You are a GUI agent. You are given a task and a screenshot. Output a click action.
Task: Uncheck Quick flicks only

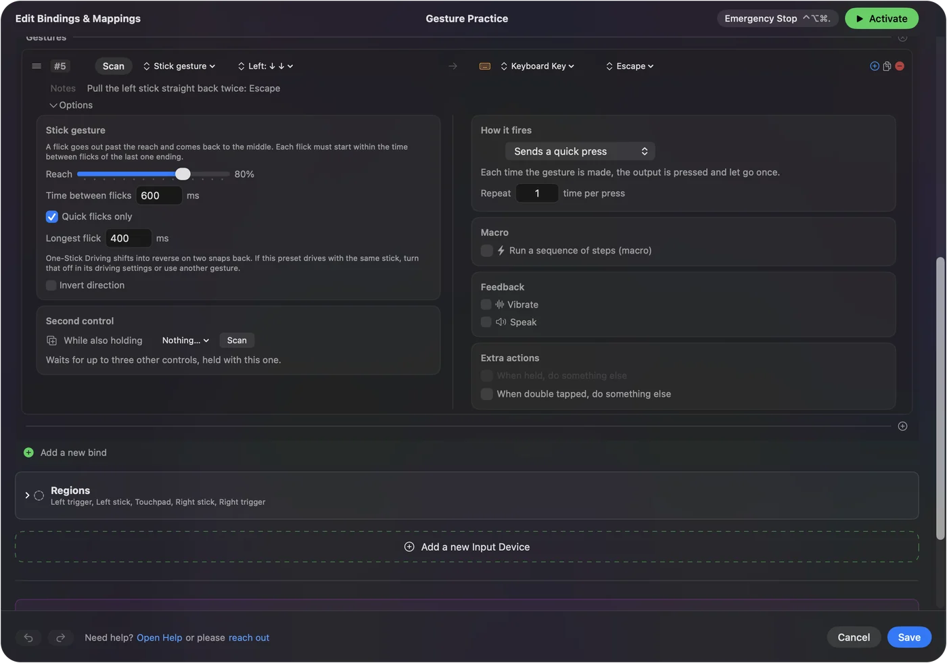(x=51, y=217)
